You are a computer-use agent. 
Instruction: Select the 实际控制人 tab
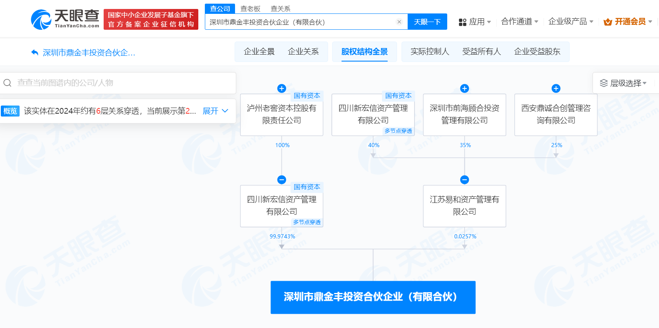point(430,51)
